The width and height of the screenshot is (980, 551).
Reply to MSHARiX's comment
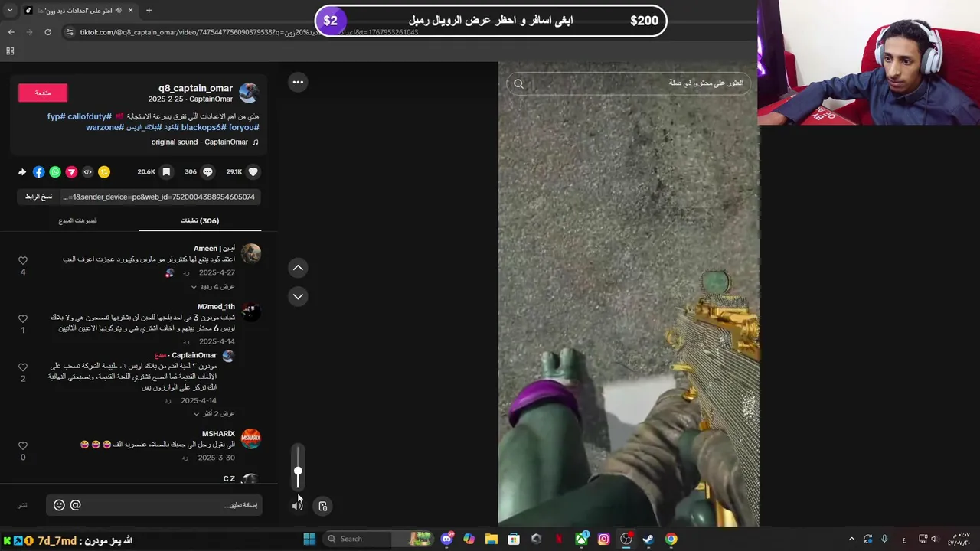click(185, 458)
